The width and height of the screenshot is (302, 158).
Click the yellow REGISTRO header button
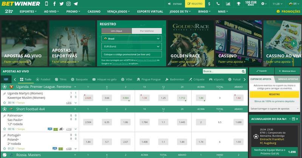coord(195,4)
